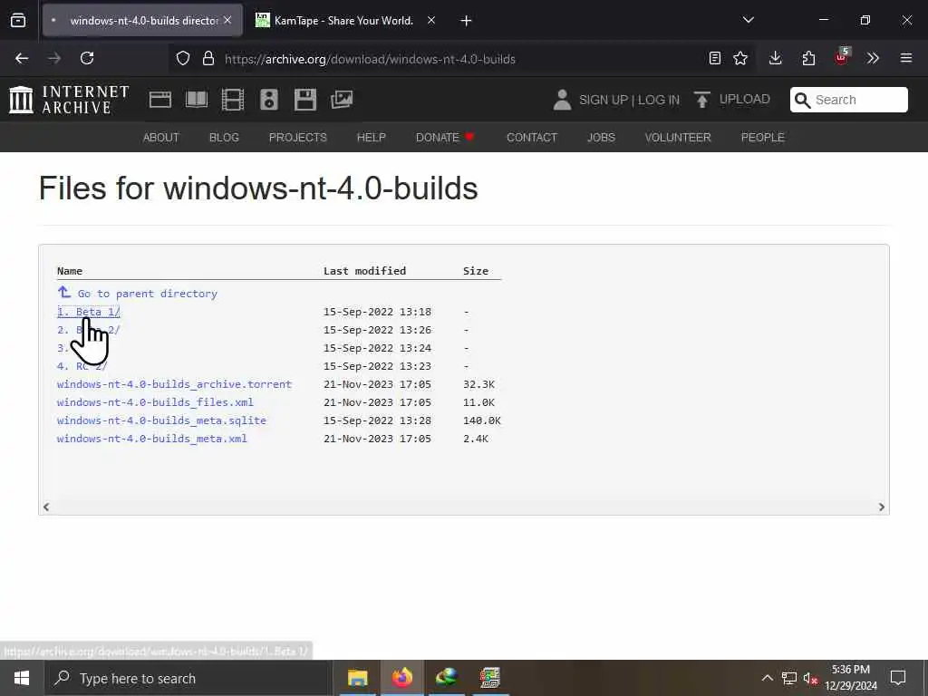Click the Firefox taskbar icon
The width and height of the screenshot is (928, 696).
point(401,678)
